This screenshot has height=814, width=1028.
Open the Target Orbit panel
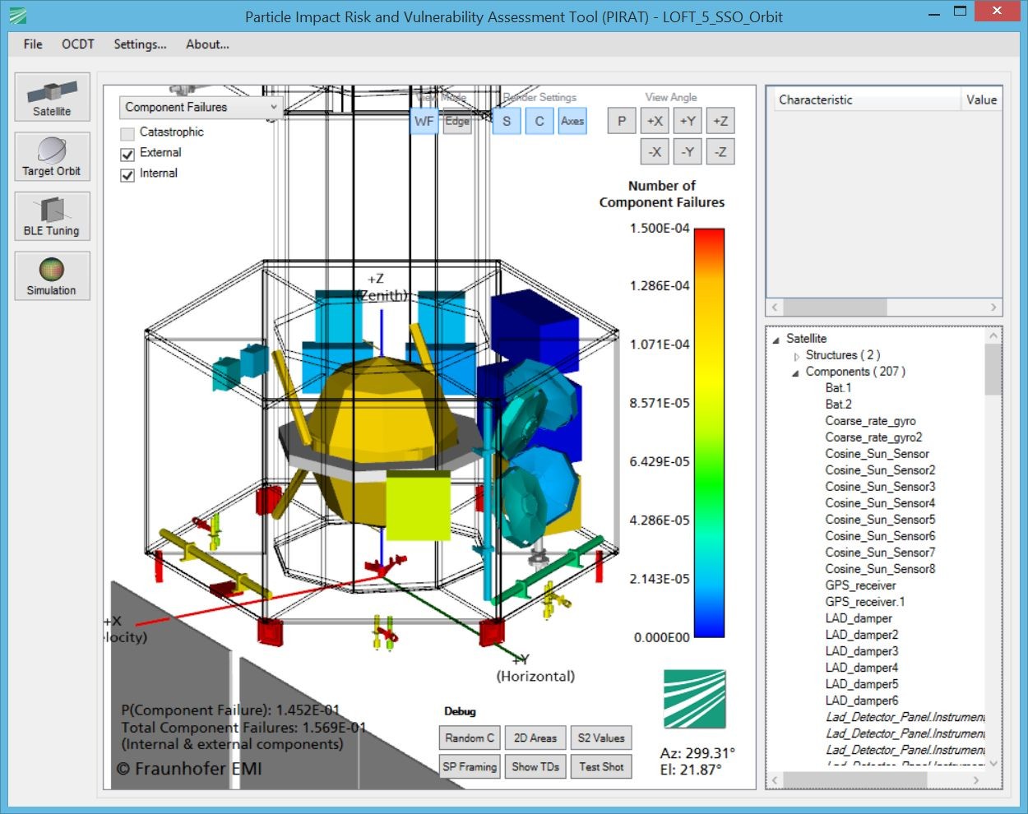click(x=52, y=157)
